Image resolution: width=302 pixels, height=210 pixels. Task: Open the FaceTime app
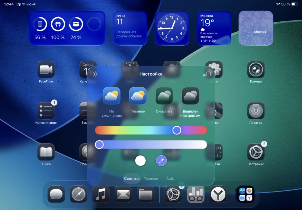pos(46,70)
